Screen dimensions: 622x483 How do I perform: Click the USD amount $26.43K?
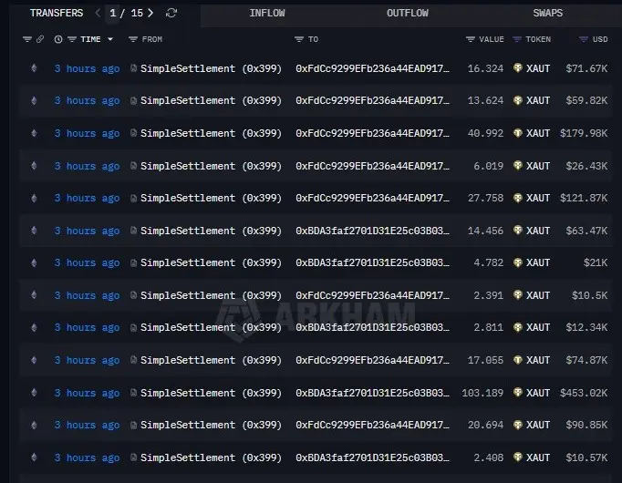[x=586, y=166]
